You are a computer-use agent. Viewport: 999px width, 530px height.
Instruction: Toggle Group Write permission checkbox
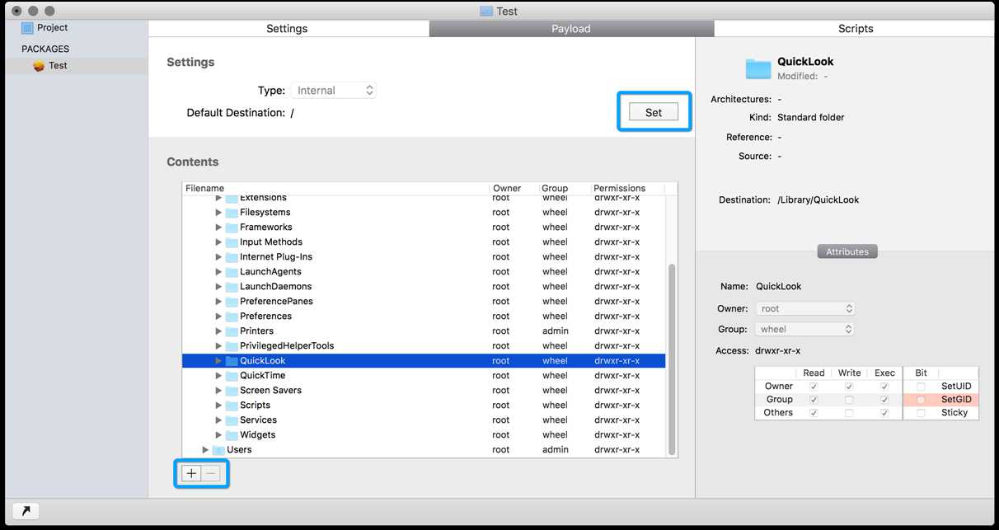pyautogui.click(x=849, y=400)
